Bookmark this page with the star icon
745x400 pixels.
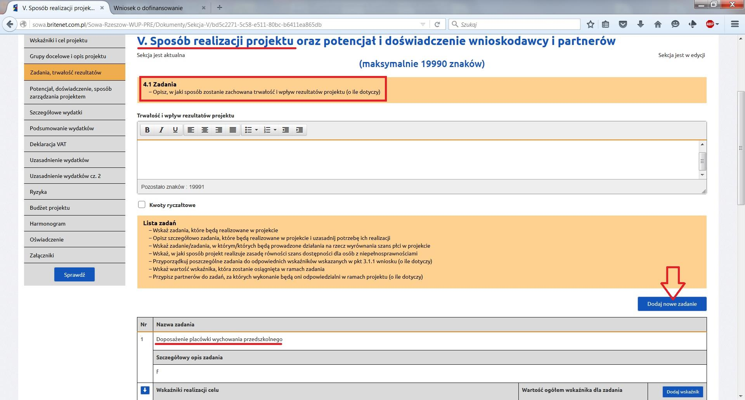click(591, 24)
